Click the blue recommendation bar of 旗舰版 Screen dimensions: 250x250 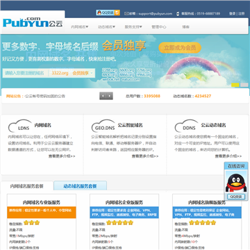tap(207, 212)
